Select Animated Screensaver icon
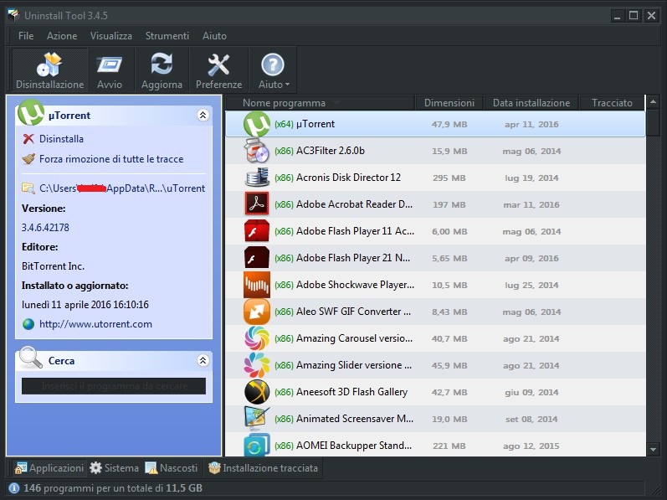 tap(256, 419)
